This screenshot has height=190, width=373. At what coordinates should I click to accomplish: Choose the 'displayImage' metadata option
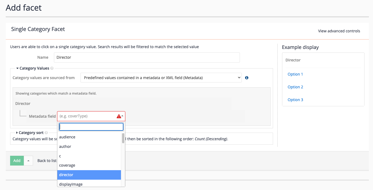click(89, 184)
